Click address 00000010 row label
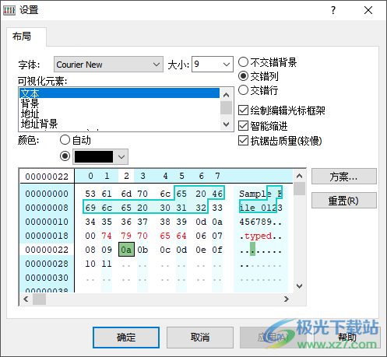 47,222
